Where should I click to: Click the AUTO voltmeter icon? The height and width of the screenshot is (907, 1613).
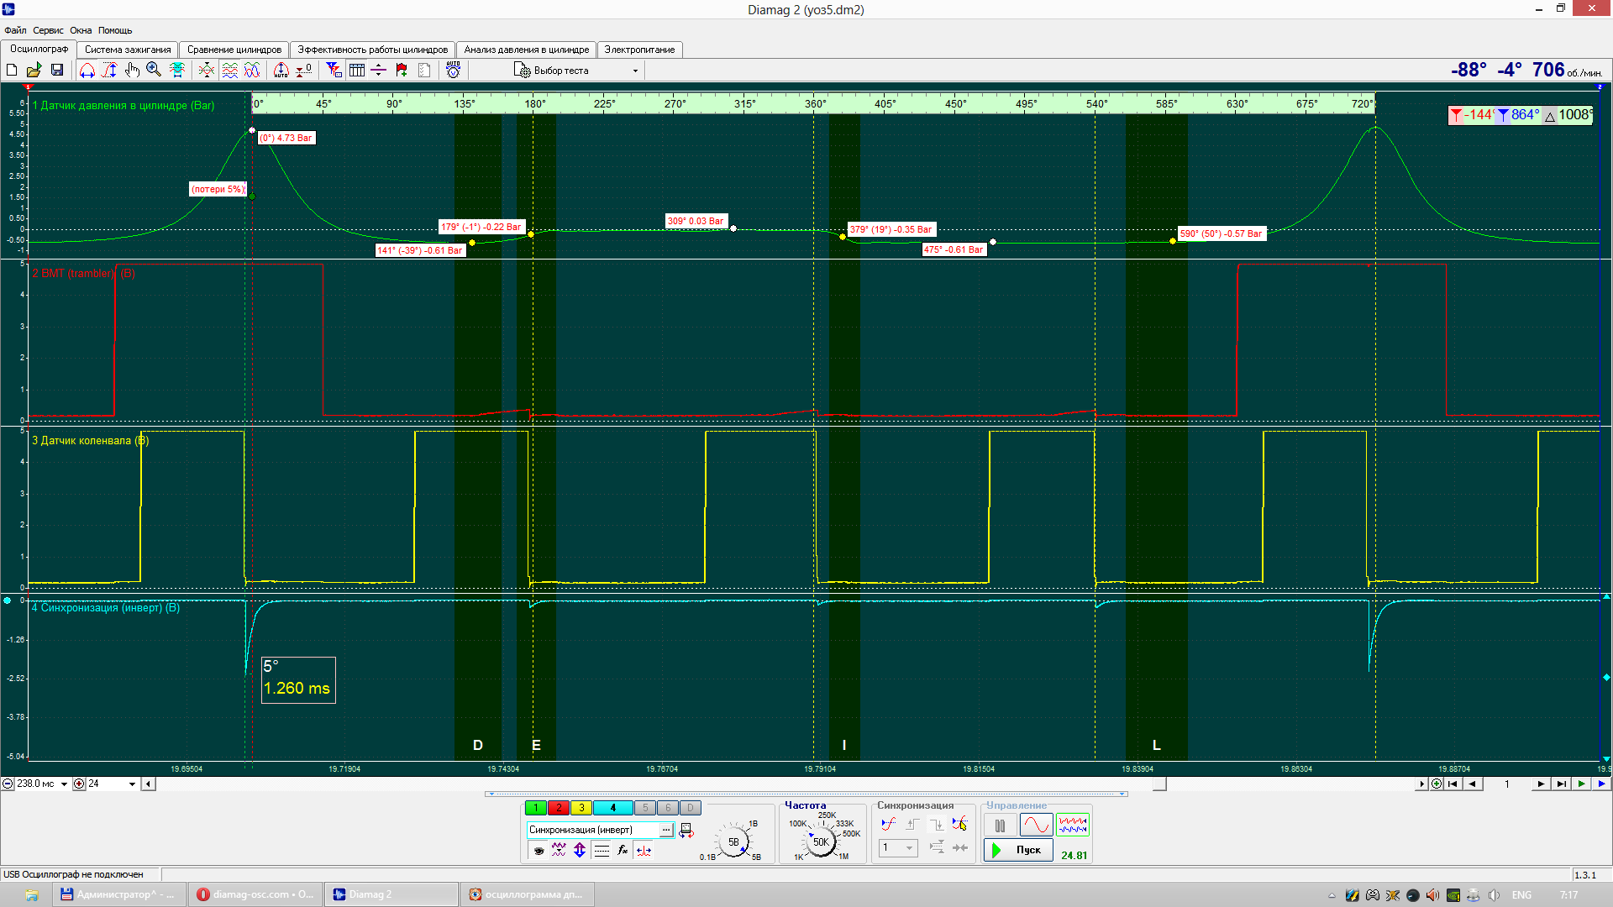coord(454,71)
